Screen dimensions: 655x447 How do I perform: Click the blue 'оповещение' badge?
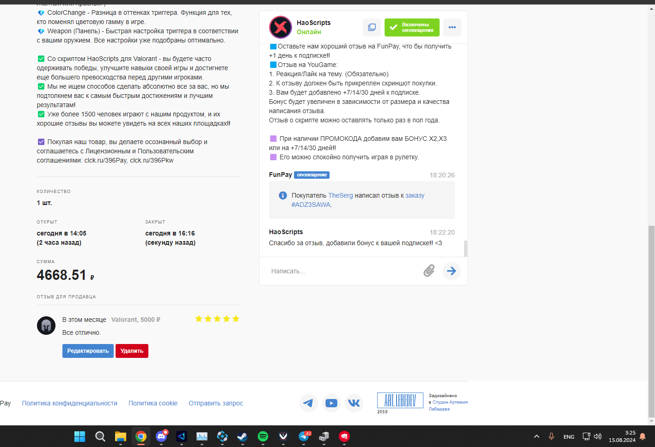point(312,175)
